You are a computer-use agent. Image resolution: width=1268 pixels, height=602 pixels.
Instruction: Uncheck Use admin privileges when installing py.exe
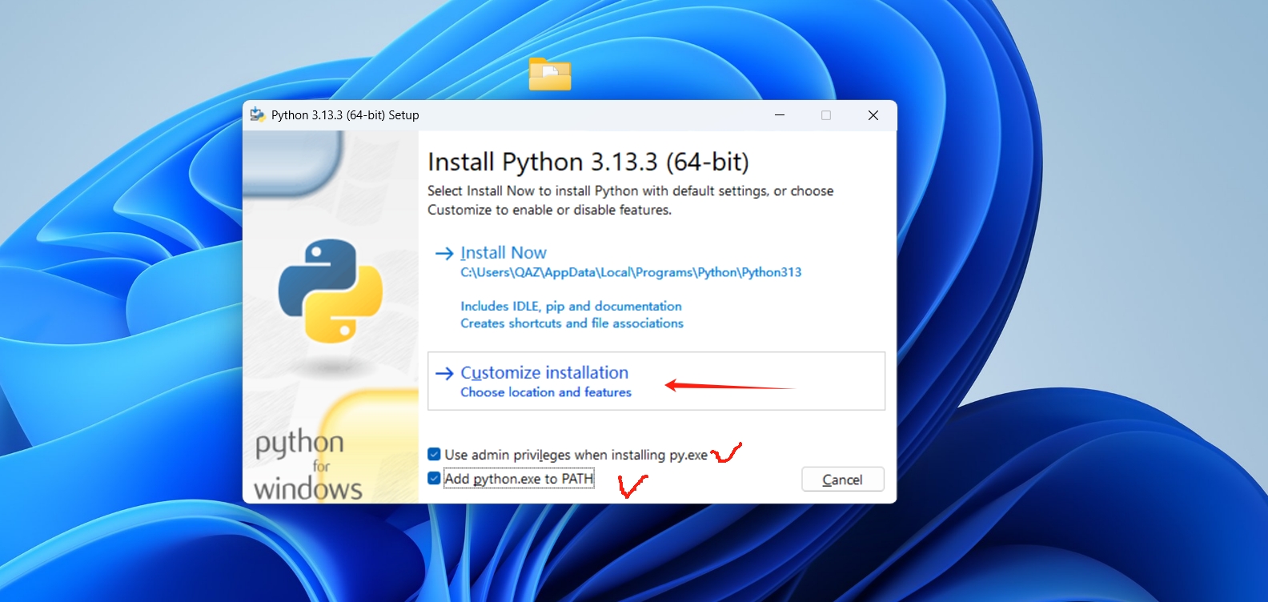click(434, 455)
